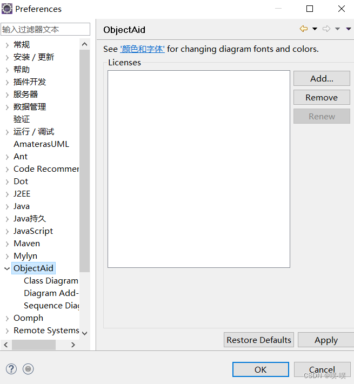Click the horizontal scrollbar right arrow
Image resolution: width=354 pixels, height=384 pixels.
pos(73,345)
